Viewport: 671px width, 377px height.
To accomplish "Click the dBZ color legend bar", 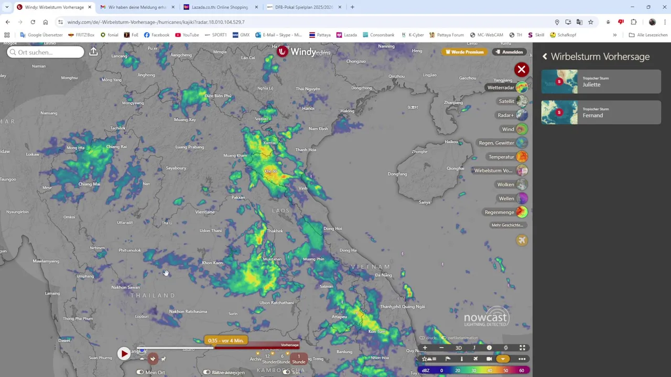I will [x=473, y=370].
